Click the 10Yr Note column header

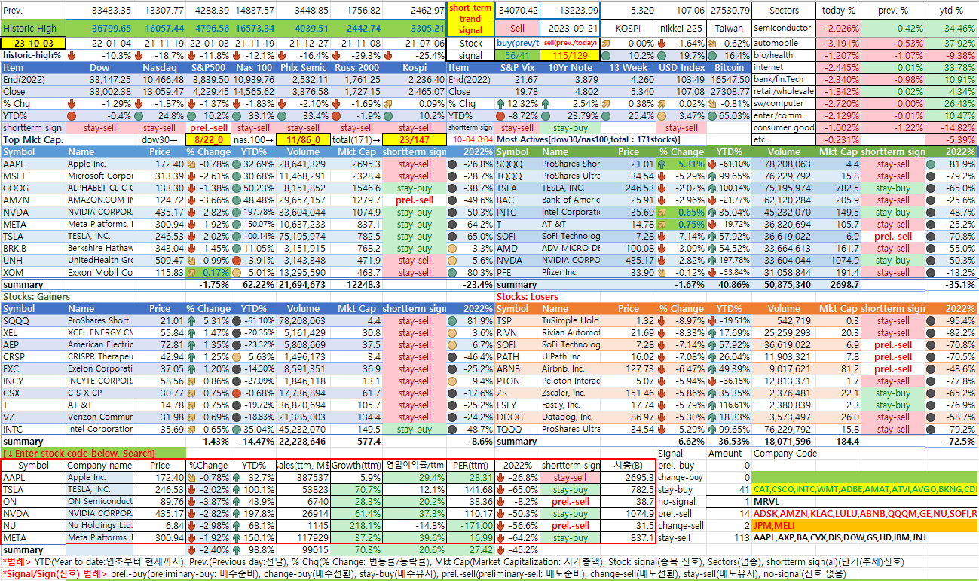coord(570,67)
